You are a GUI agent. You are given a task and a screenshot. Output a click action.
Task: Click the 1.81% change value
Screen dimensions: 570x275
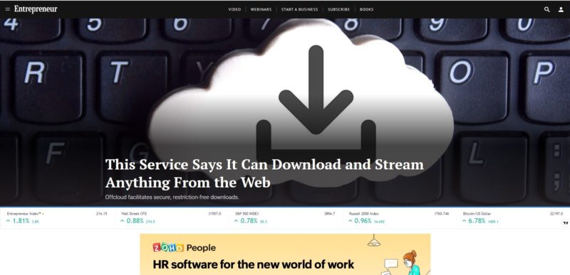click(x=21, y=221)
